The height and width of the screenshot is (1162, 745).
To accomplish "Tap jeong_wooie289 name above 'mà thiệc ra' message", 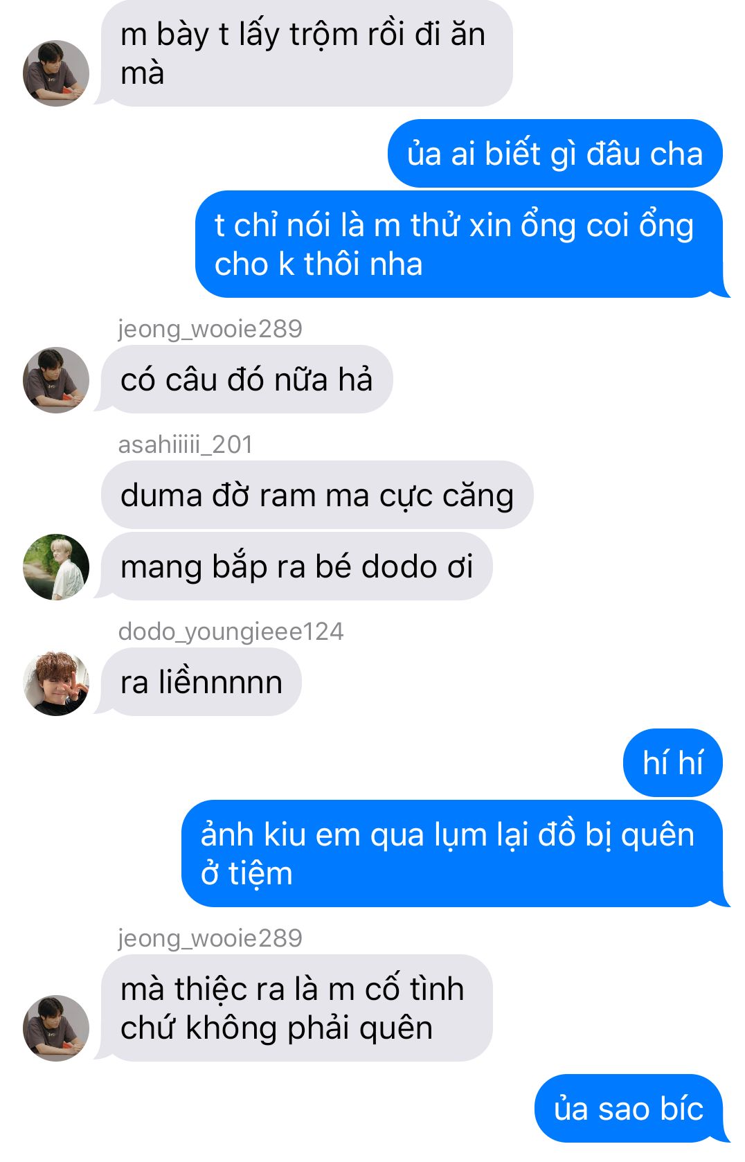I will (x=210, y=938).
